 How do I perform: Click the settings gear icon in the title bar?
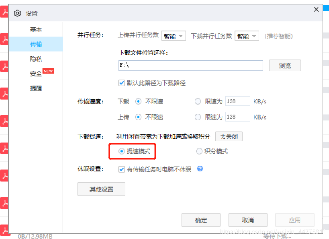coord(17,13)
